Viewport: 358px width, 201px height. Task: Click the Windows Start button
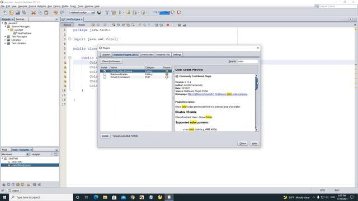(x=4, y=197)
